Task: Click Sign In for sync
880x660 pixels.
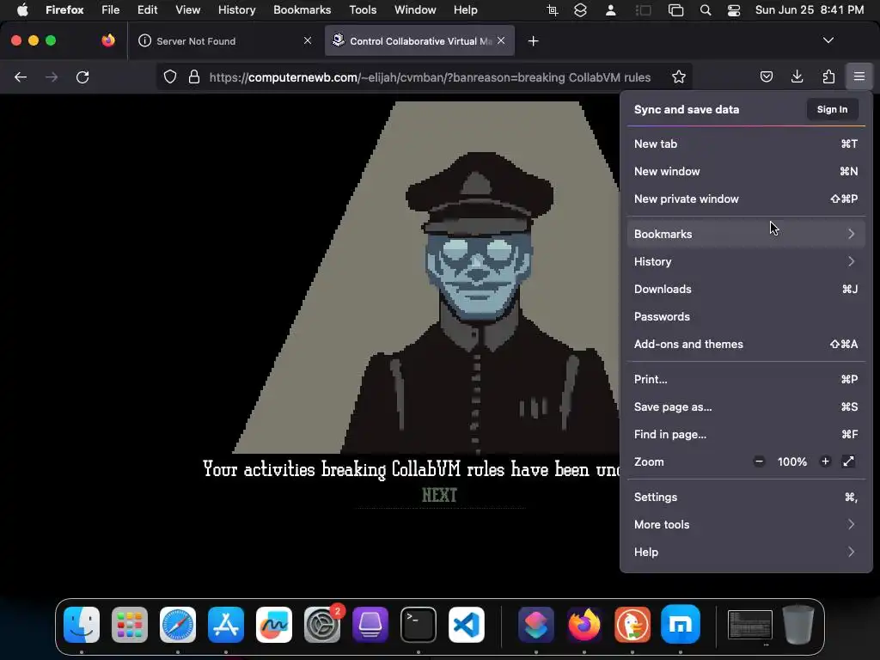Action: tap(832, 109)
